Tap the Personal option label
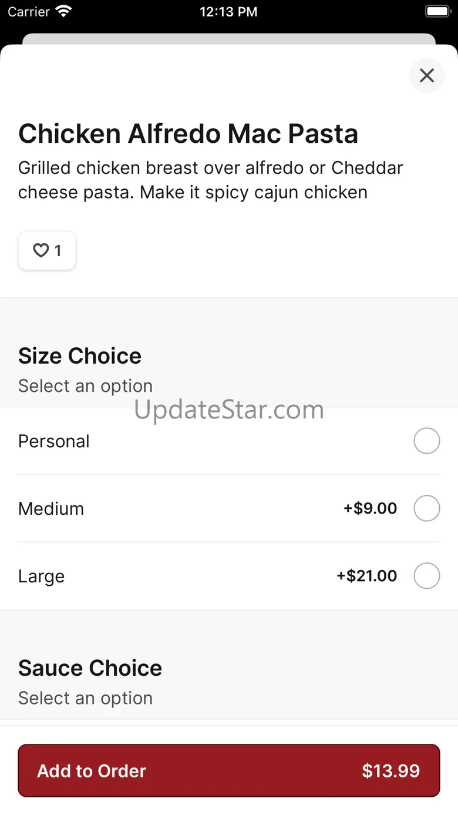Screen dimensions: 458x815 pyautogui.click(x=54, y=441)
